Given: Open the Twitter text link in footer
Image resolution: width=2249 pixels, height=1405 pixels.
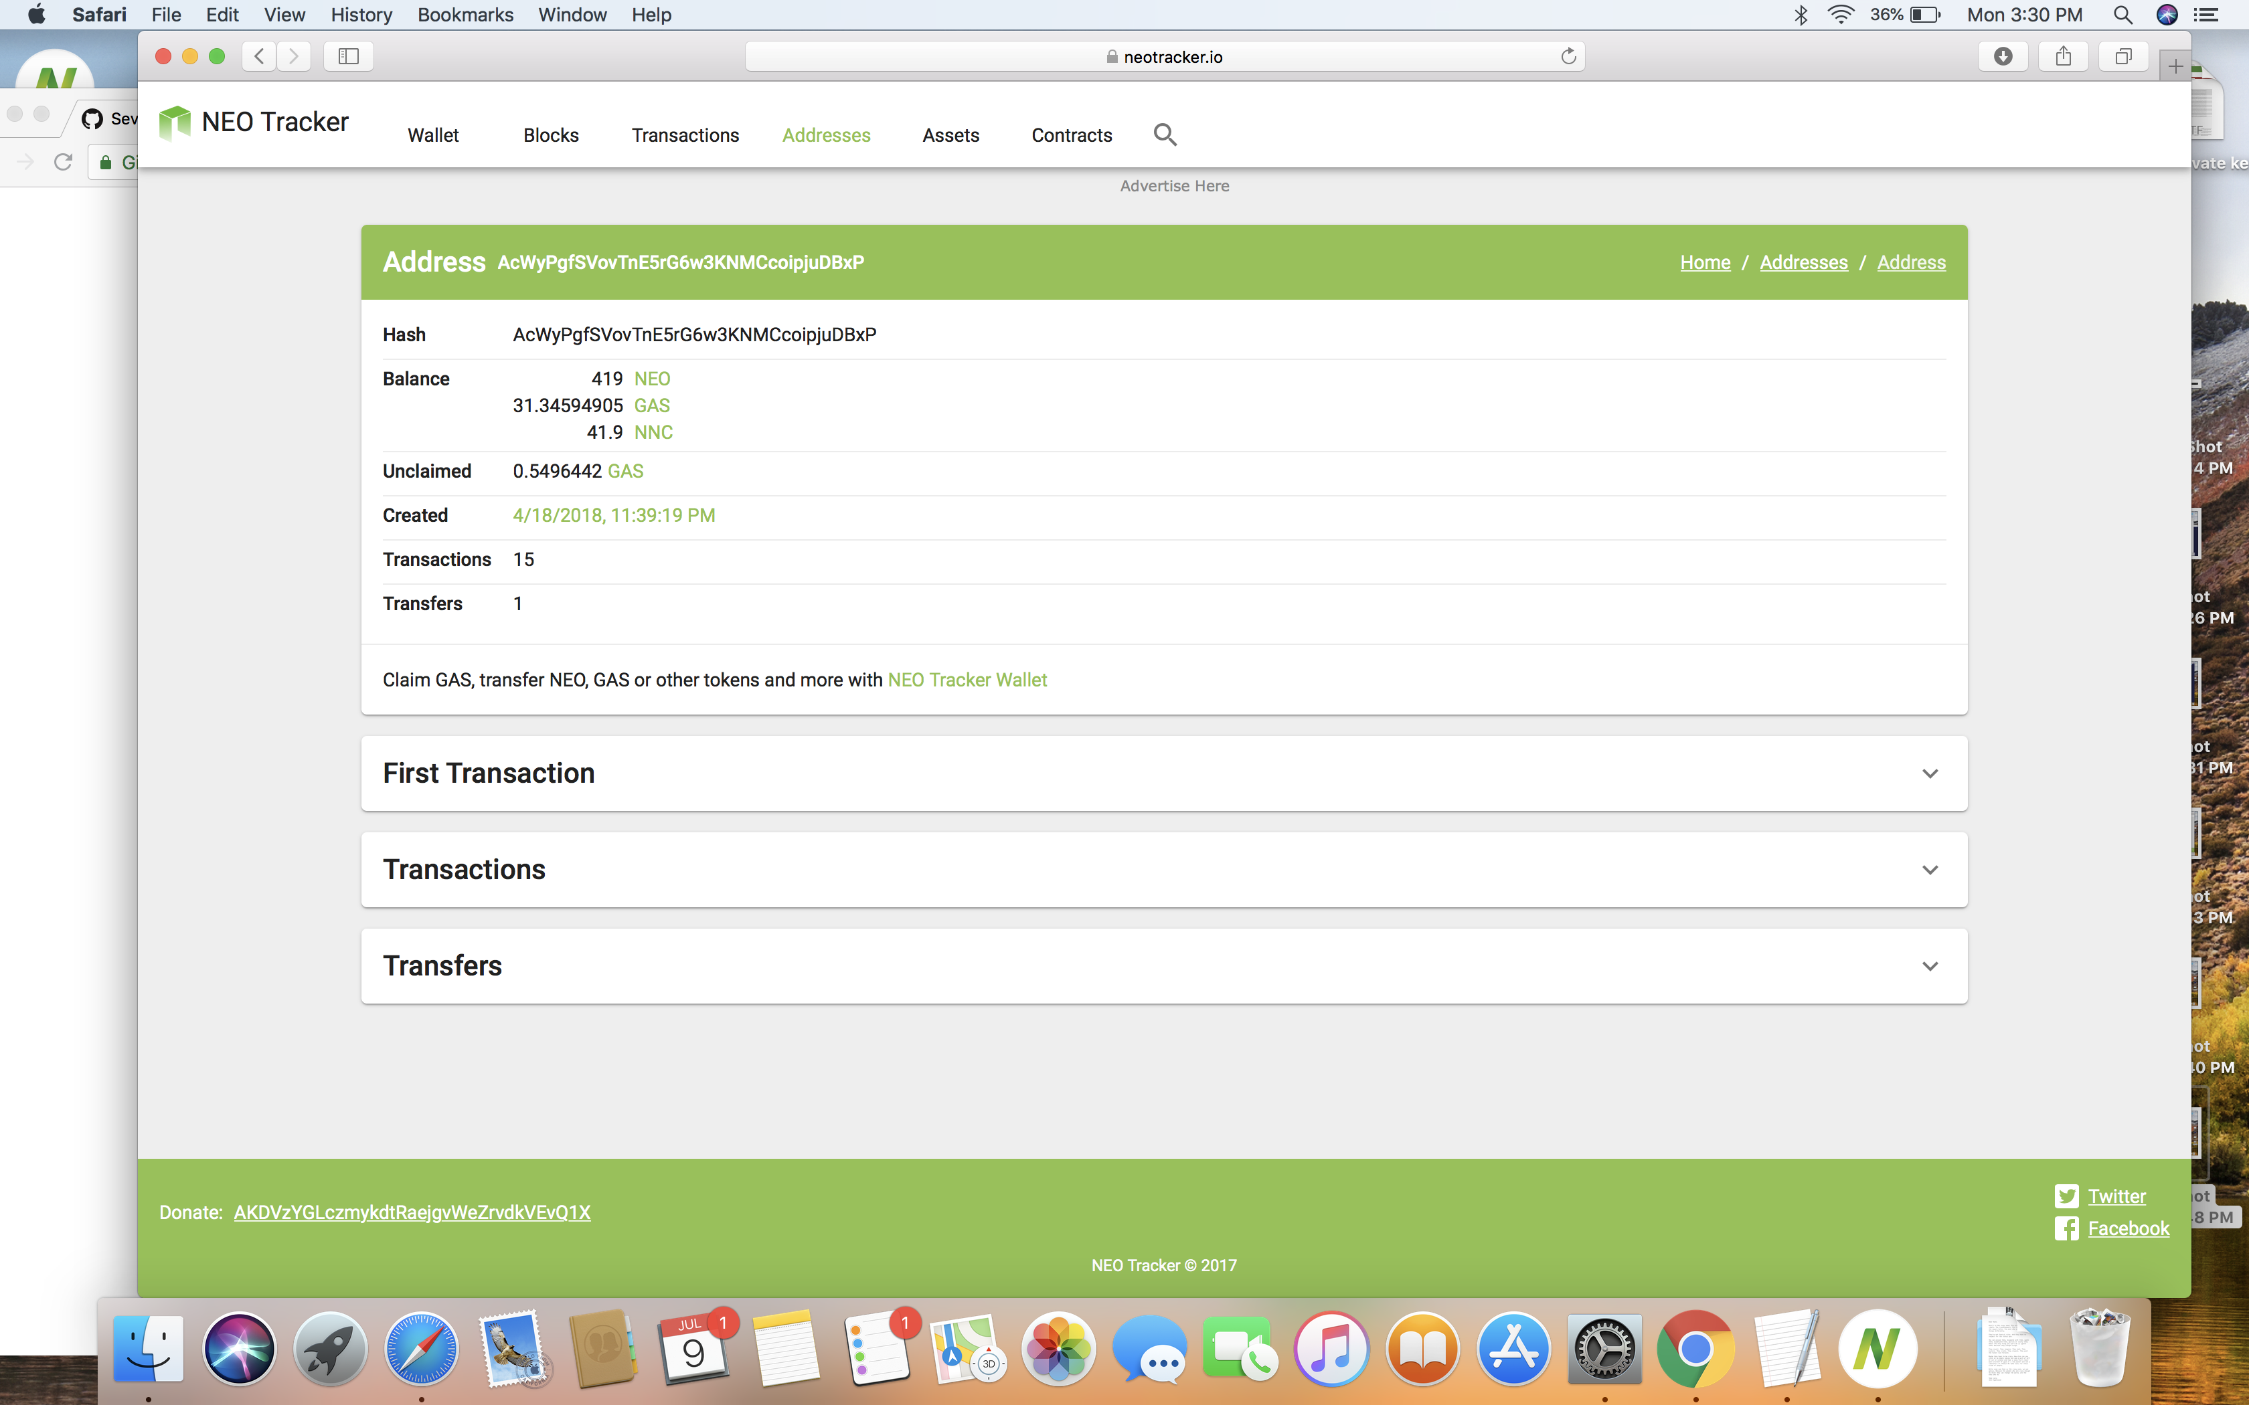Looking at the screenshot, I should tap(2117, 1197).
